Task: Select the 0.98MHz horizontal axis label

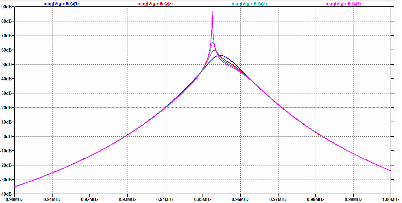Action: click(x=316, y=199)
